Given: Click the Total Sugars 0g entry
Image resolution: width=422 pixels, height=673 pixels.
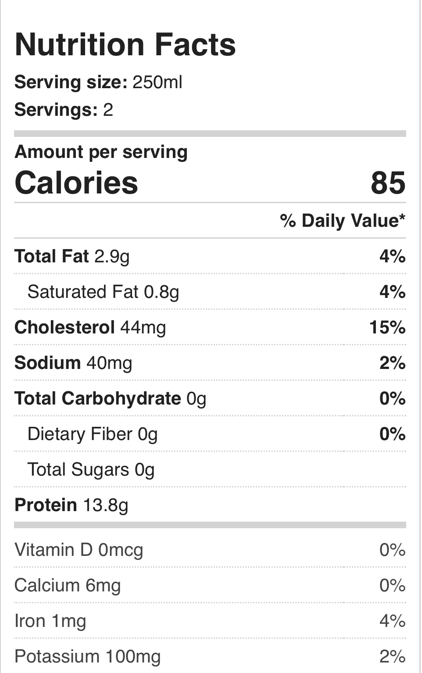Looking at the screenshot, I should [91, 470].
